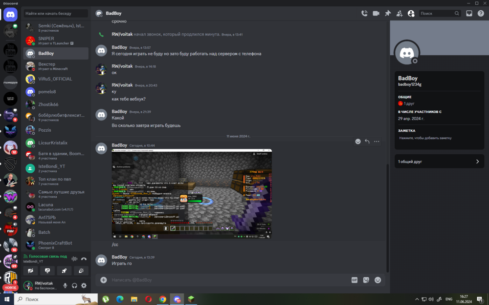Open the Minecraft screenshot attachment
This screenshot has width=489, height=305.
click(192, 194)
